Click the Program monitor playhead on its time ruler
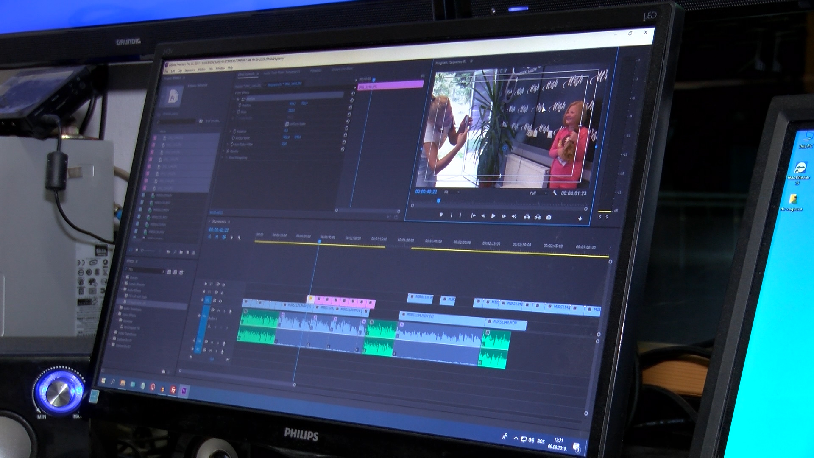Screen dimensions: 814x458 coord(438,201)
